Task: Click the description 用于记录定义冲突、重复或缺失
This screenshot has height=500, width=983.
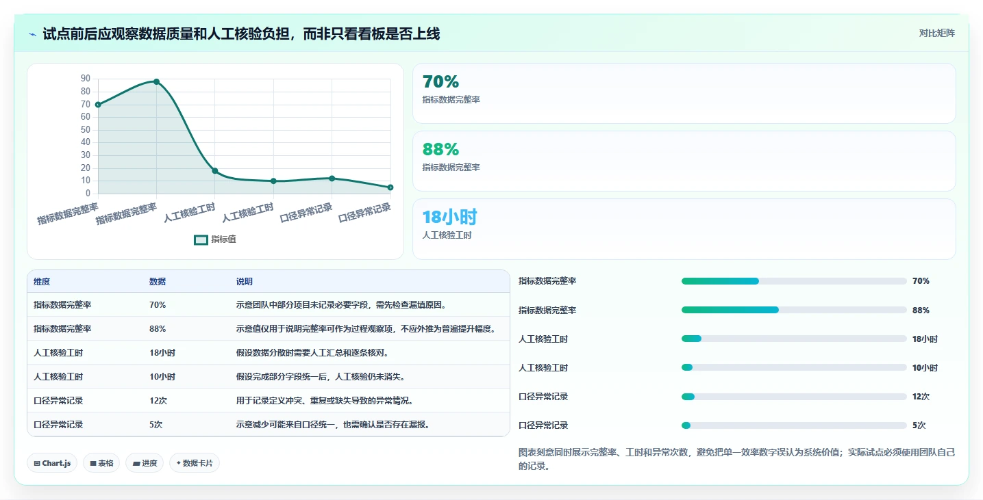Action: (x=325, y=401)
